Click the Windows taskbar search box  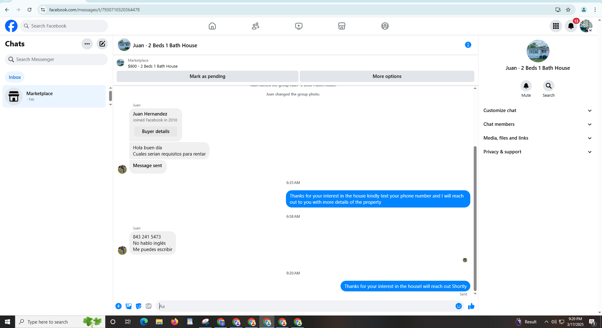[x=60, y=322]
